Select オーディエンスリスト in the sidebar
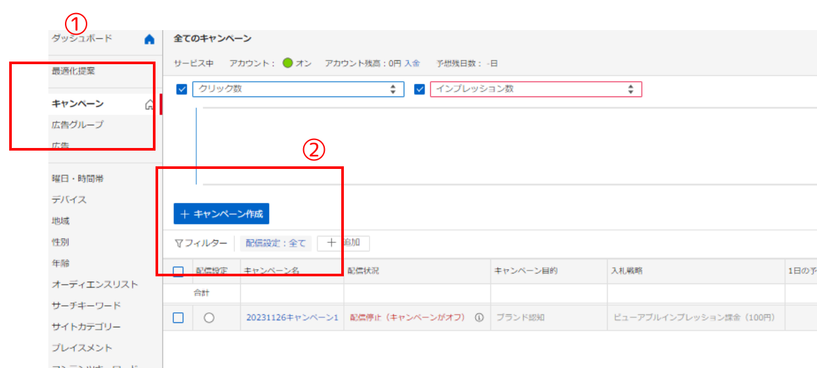 [x=94, y=285]
